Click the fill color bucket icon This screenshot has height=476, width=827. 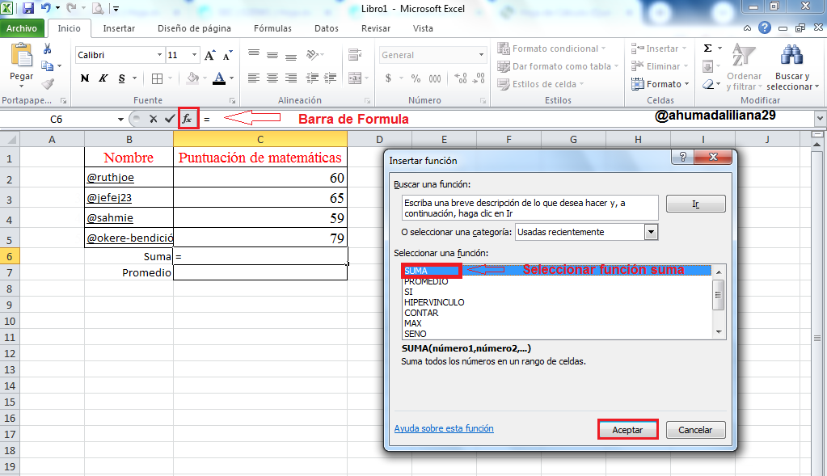point(193,78)
